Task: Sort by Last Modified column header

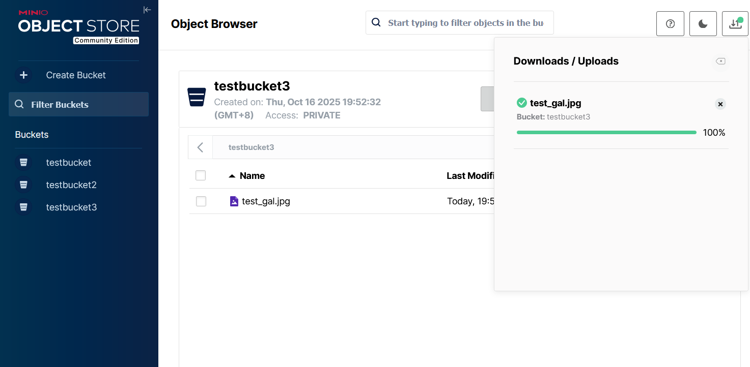Action: (x=469, y=176)
